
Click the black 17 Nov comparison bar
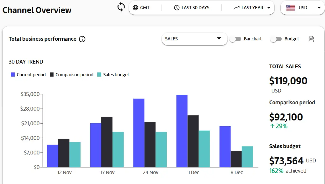point(107,142)
